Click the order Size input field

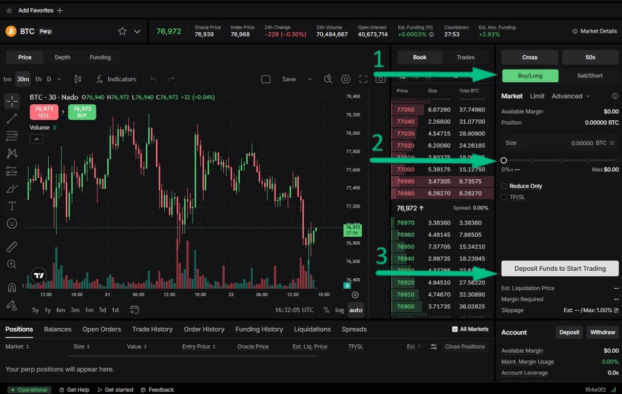(x=560, y=143)
